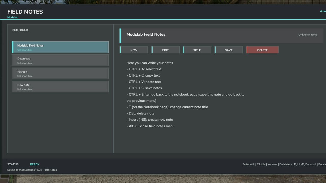The height and width of the screenshot is (183, 326).
Task: Click the Modslab subtitle under FIELD NOTES
Action: pos(13,17)
